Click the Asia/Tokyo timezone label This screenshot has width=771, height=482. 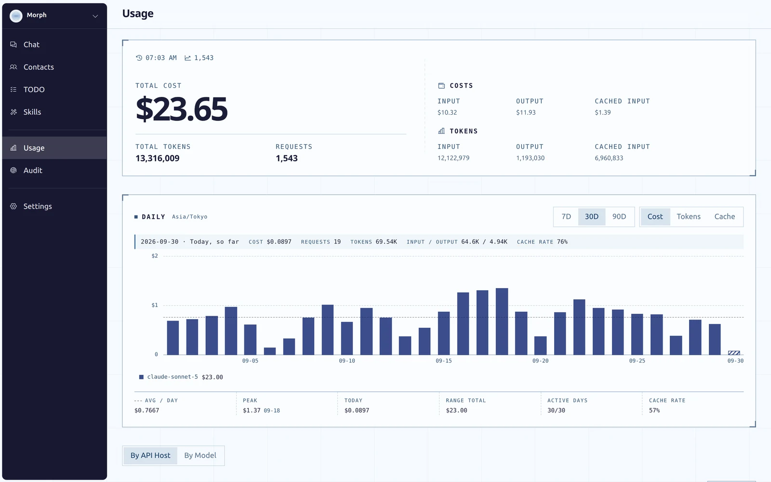coord(190,217)
